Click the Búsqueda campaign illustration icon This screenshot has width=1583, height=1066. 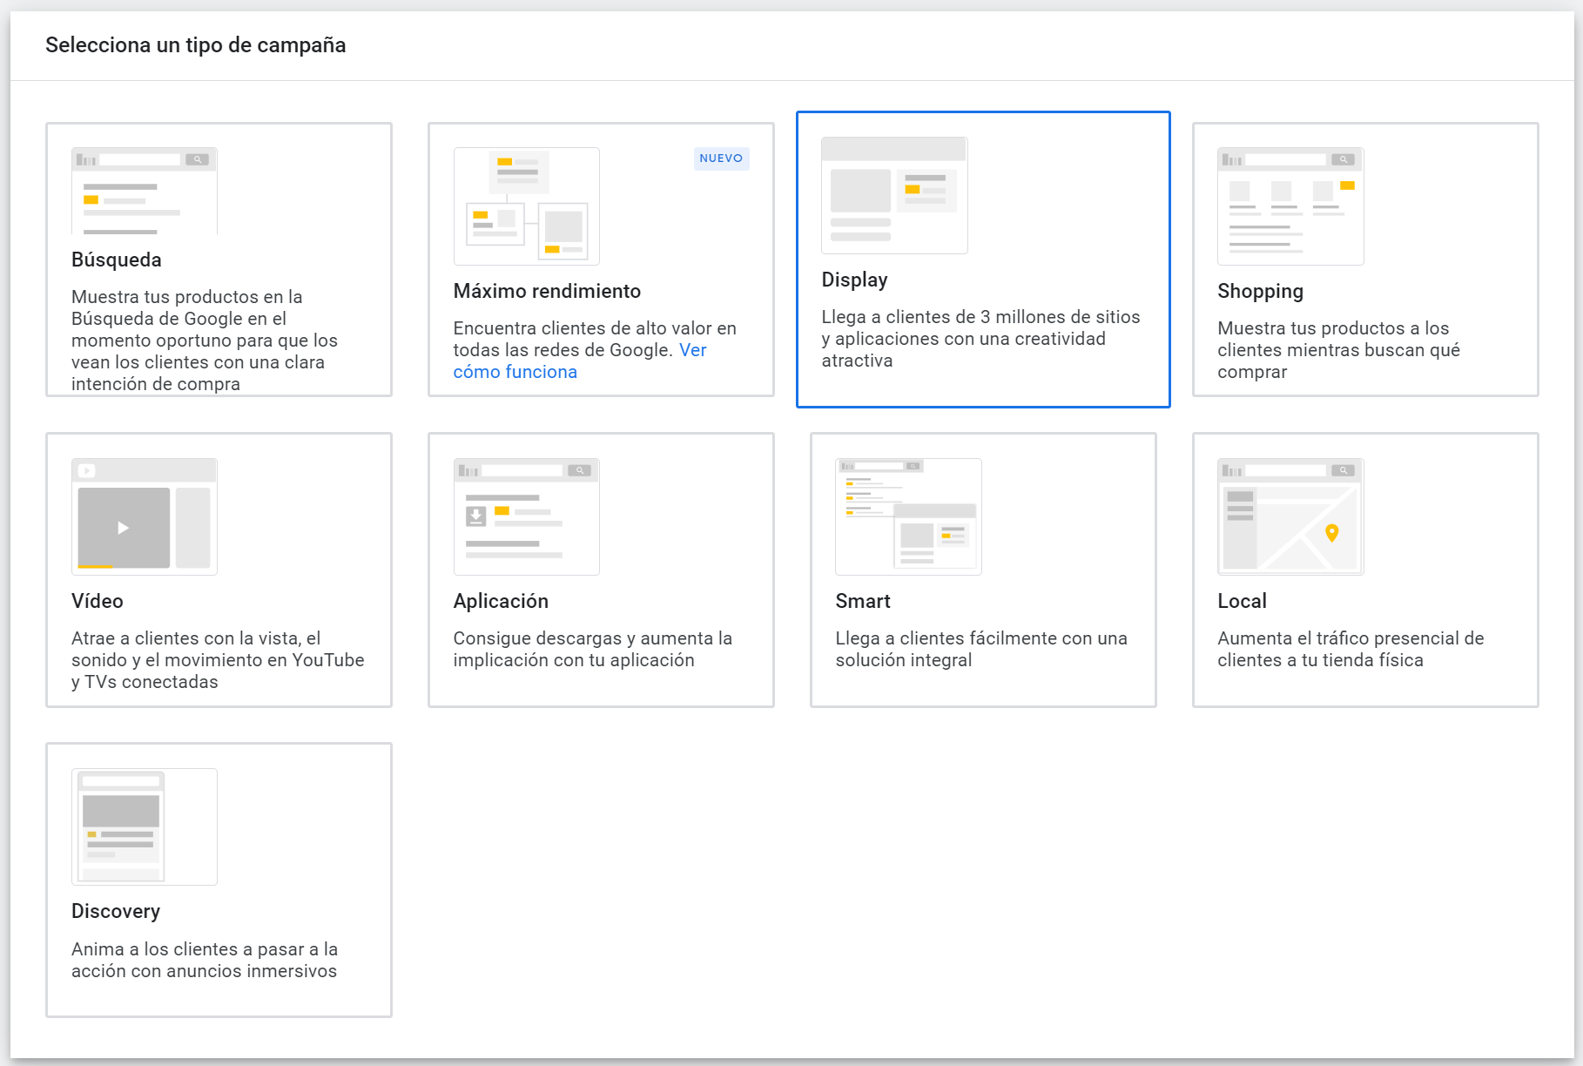point(145,191)
